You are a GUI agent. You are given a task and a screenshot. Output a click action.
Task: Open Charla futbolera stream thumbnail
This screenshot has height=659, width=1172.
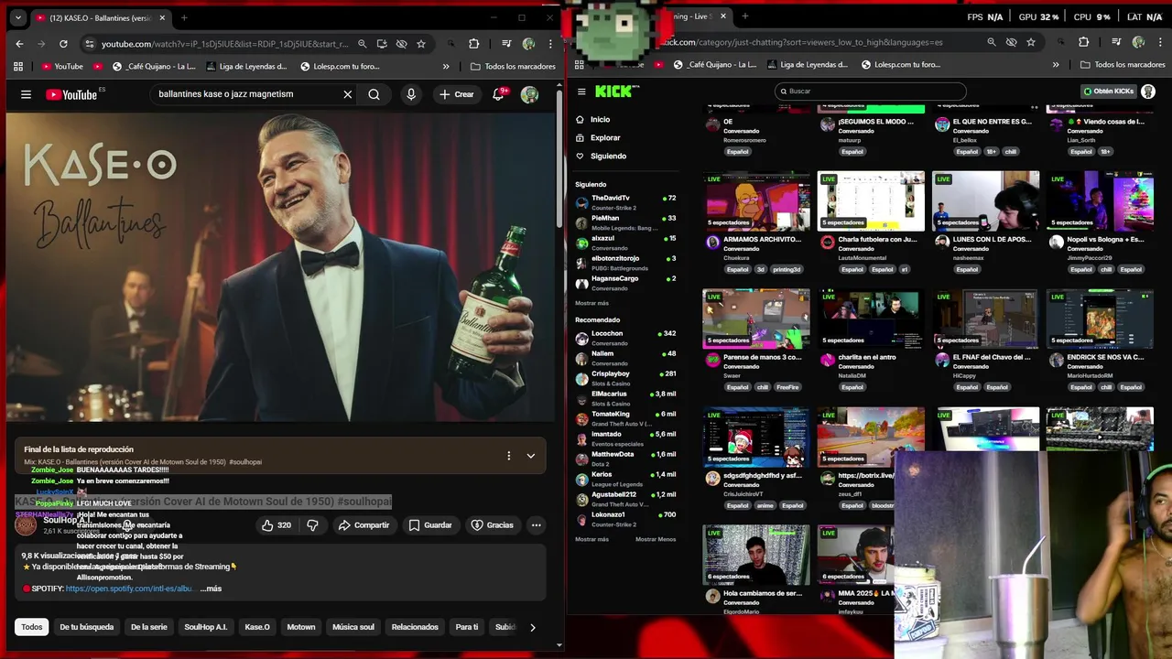click(x=871, y=200)
